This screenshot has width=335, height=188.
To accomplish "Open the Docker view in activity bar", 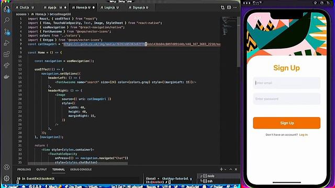I will (7, 77).
